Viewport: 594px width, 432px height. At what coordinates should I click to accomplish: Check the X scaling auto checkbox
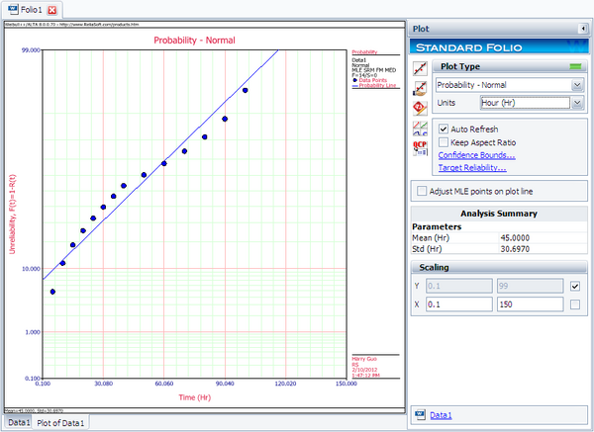(x=574, y=304)
